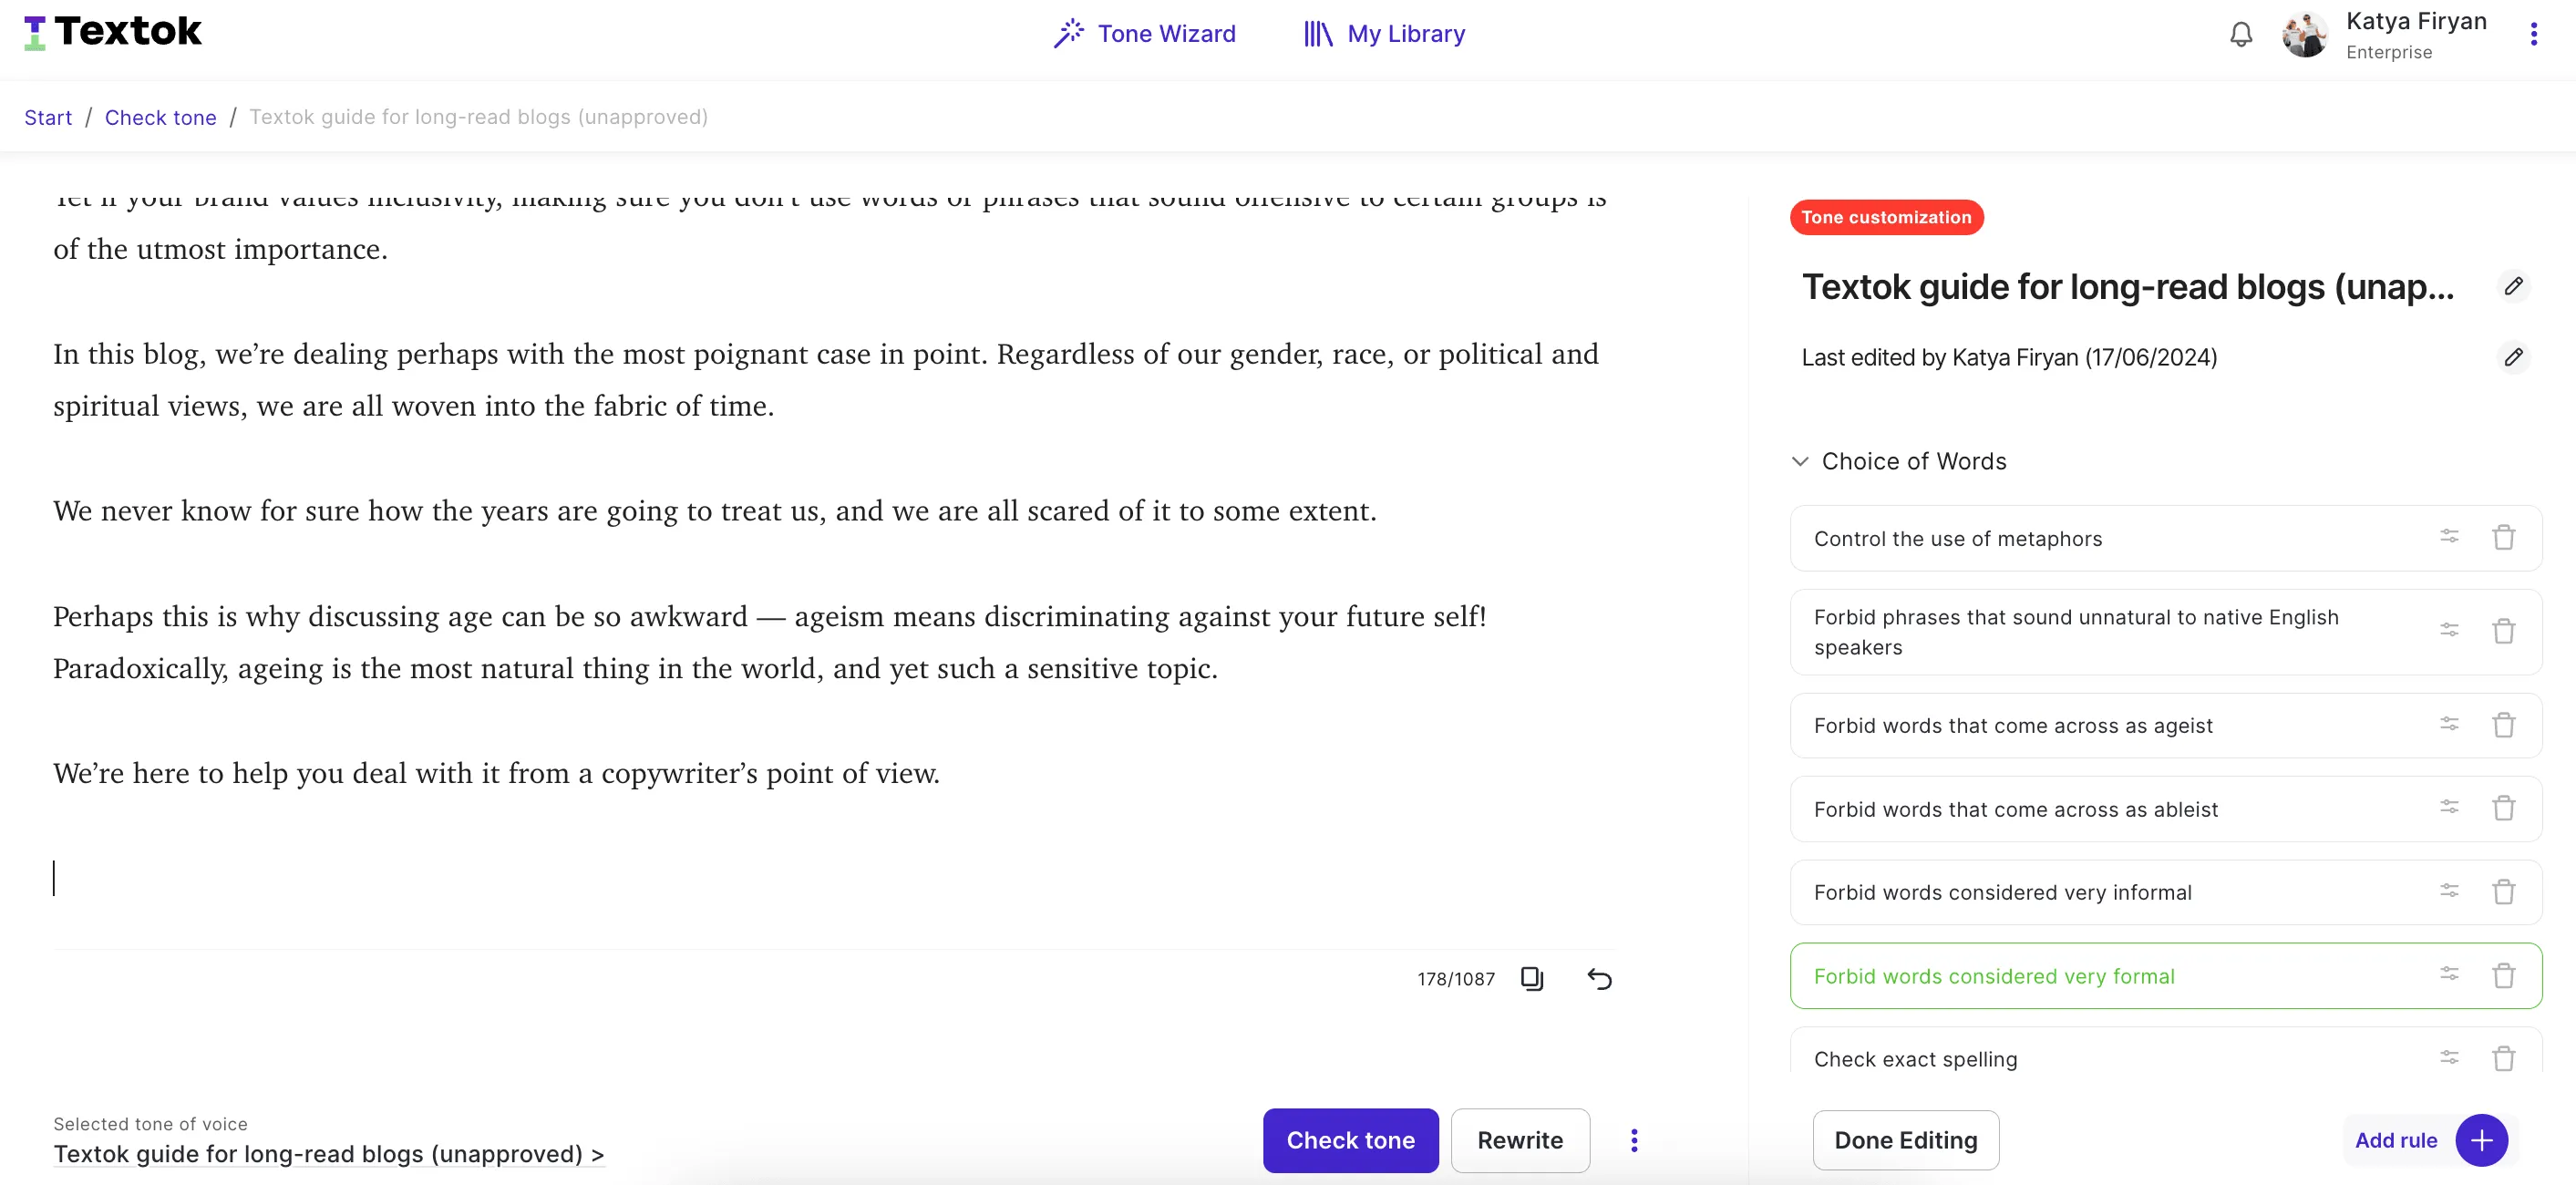Screen dimensions: 2576x1185
Task: Open the selected tone of voice selector
Action: point(328,1153)
